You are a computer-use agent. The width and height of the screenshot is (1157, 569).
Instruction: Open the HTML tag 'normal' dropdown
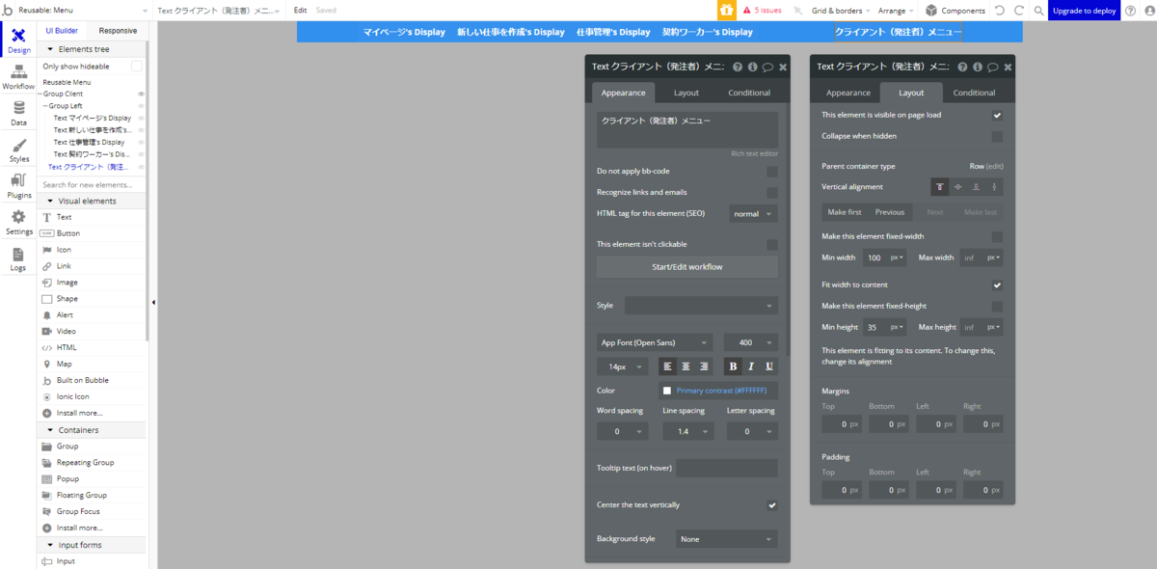(754, 214)
